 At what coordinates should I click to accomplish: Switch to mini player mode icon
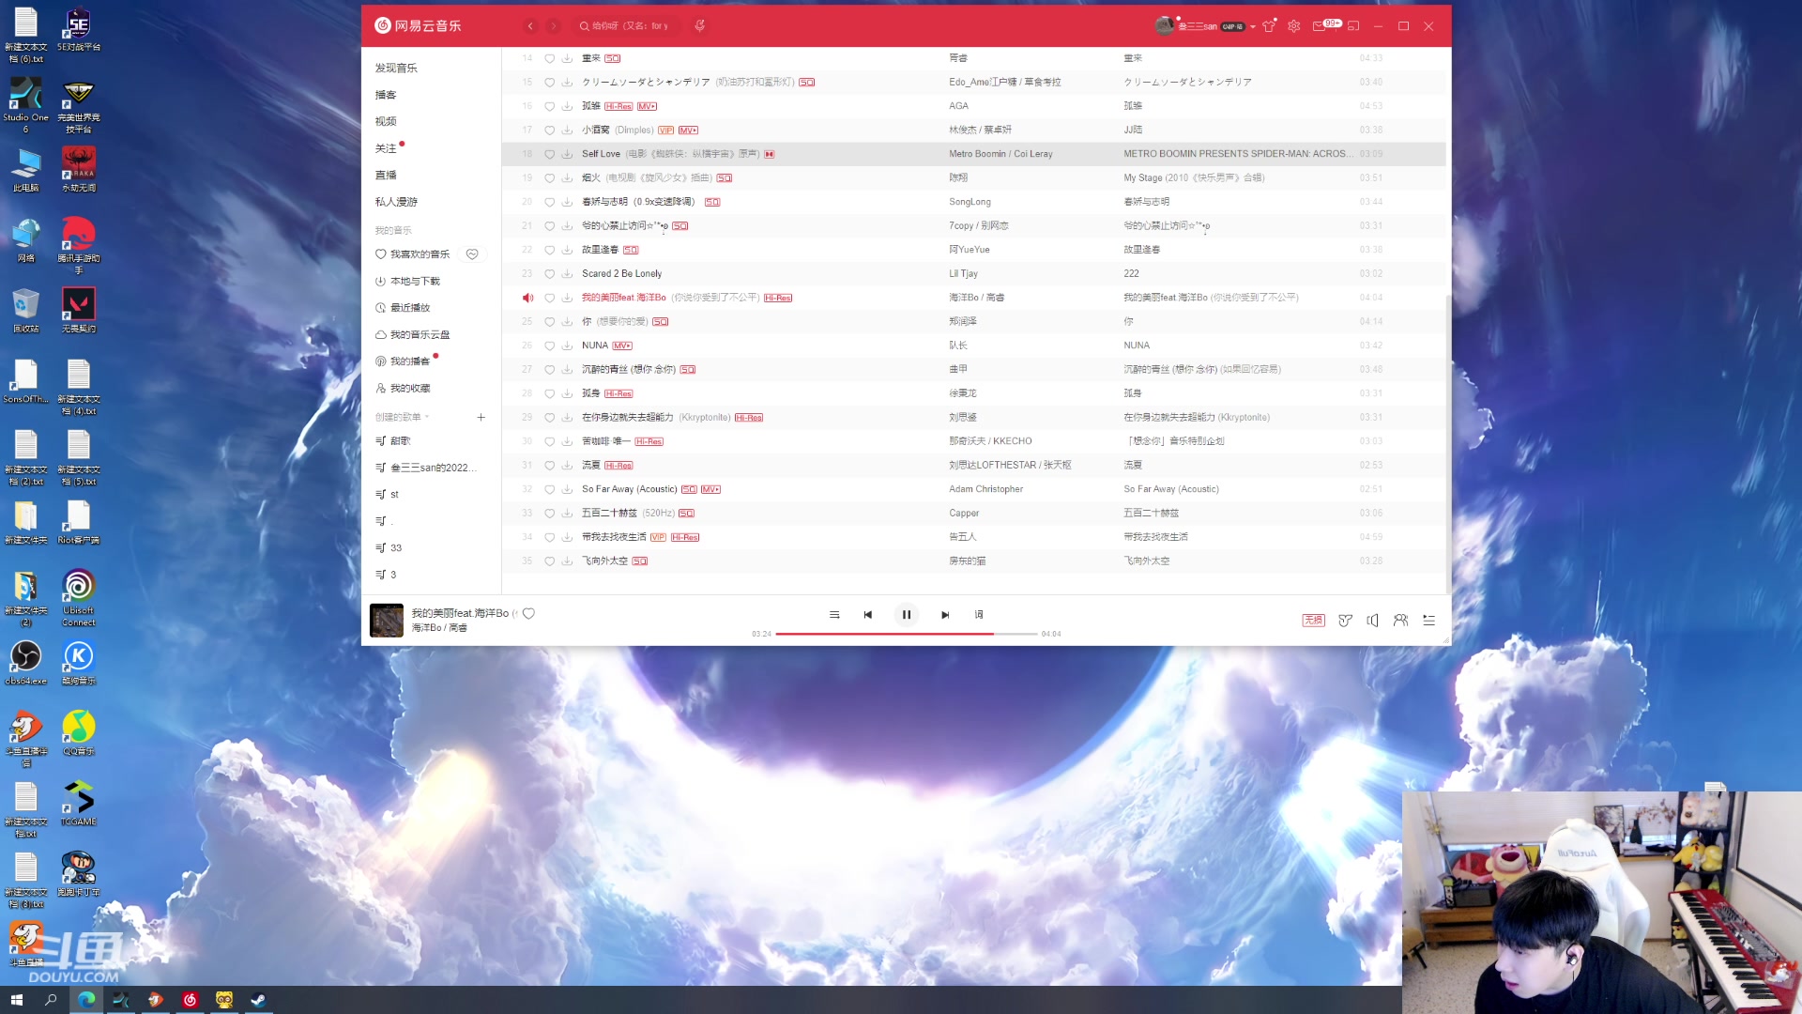pos(1353,26)
